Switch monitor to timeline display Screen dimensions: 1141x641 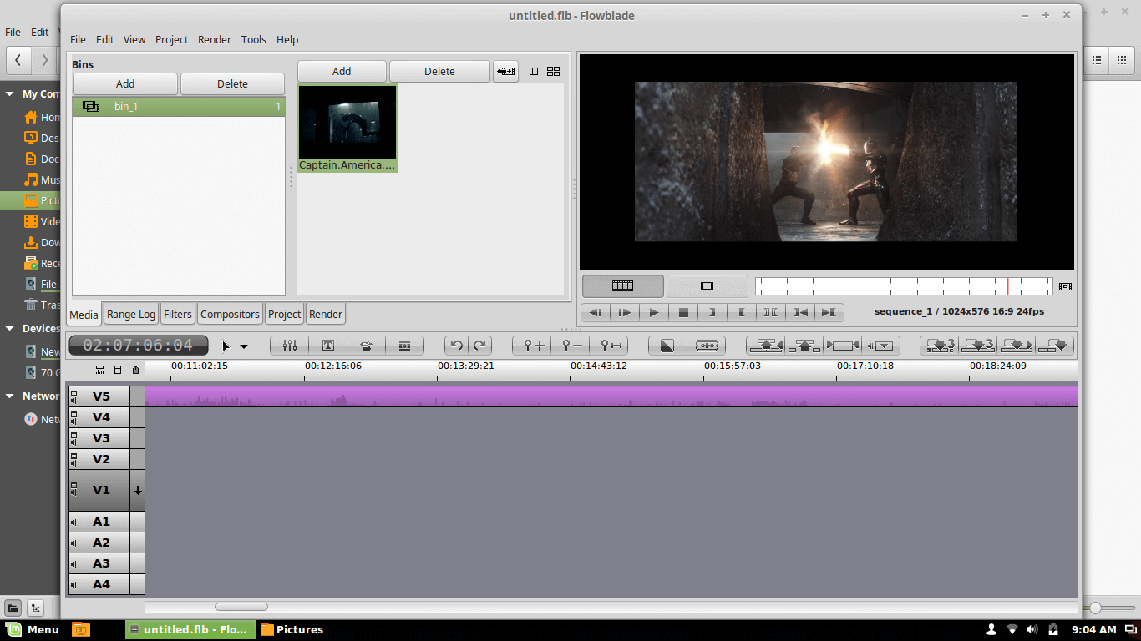click(x=623, y=286)
